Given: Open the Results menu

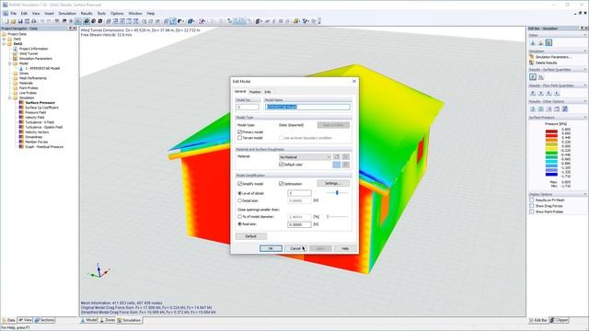Looking at the screenshot, I should tap(87, 13).
